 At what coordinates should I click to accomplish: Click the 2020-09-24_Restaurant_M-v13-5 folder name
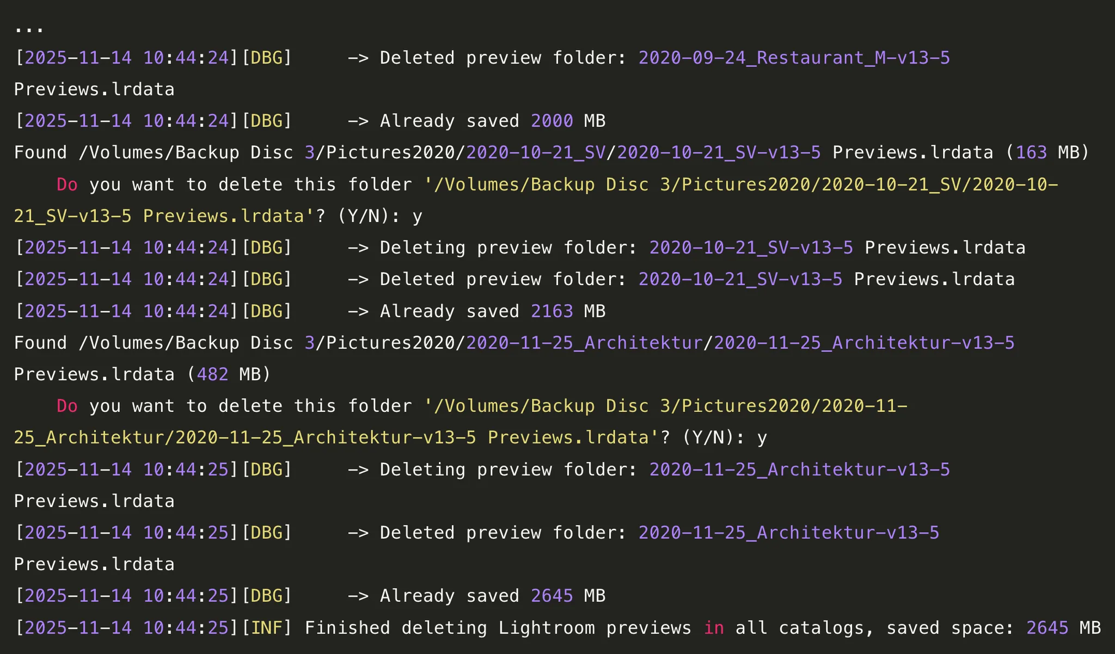tap(794, 58)
